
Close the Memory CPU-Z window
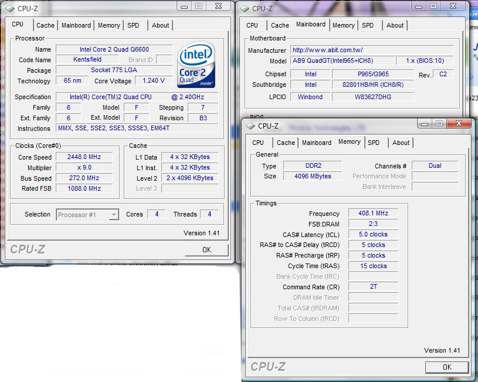tap(459, 124)
